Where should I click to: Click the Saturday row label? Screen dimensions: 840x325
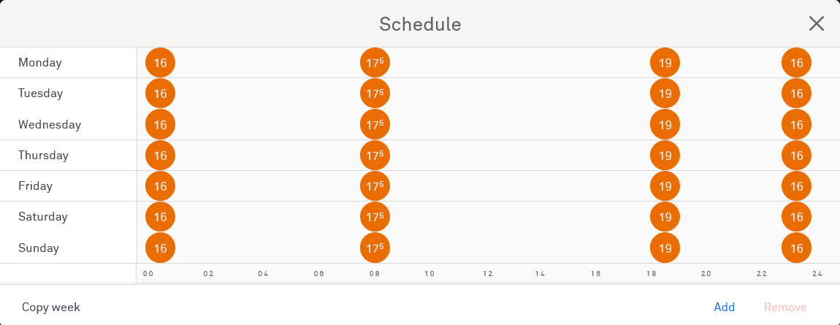click(x=43, y=217)
